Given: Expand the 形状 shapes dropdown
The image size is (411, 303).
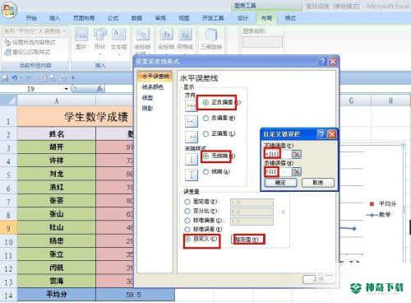Looking at the screenshot, I should coord(99,54).
